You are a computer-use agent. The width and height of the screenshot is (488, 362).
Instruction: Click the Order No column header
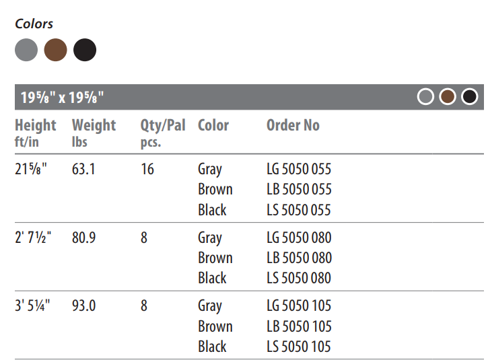click(x=293, y=125)
